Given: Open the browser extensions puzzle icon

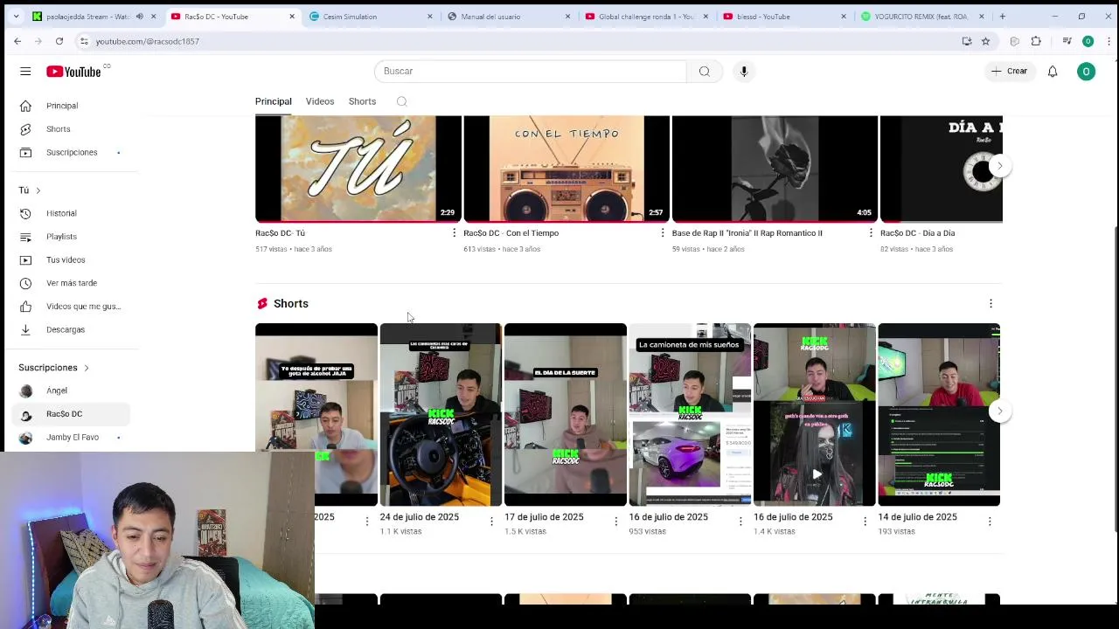Looking at the screenshot, I should 1036,41.
